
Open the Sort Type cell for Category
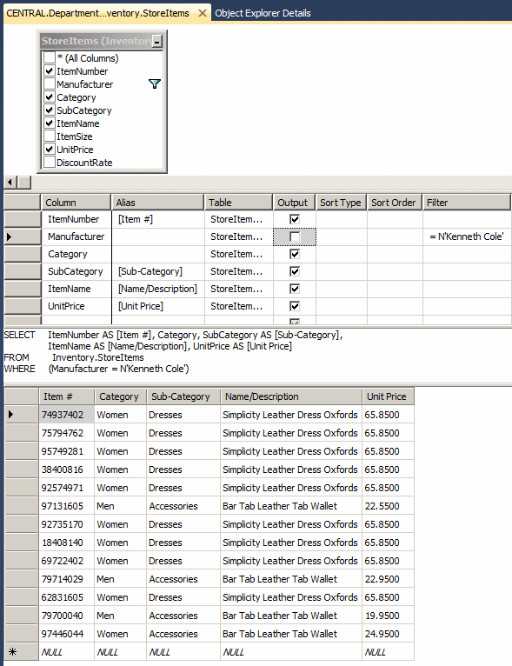pyautogui.click(x=342, y=254)
